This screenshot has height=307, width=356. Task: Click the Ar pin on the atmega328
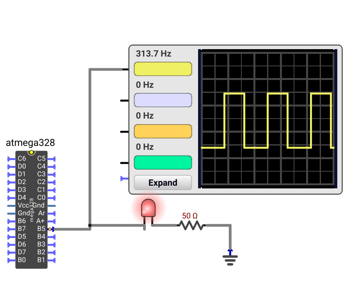click(51, 213)
